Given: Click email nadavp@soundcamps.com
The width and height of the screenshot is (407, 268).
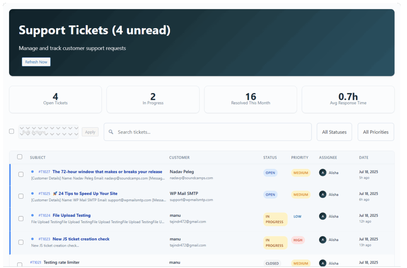Looking at the screenshot, I should click(x=191, y=178).
